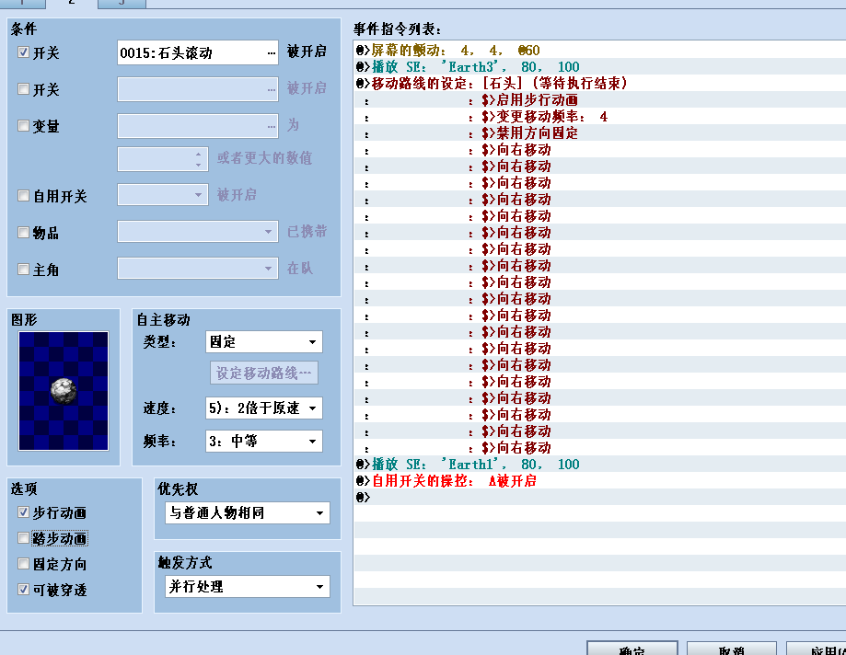The height and width of the screenshot is (655, 846).
Task: Check the 固定方向 option
Action: pos(23,564)
